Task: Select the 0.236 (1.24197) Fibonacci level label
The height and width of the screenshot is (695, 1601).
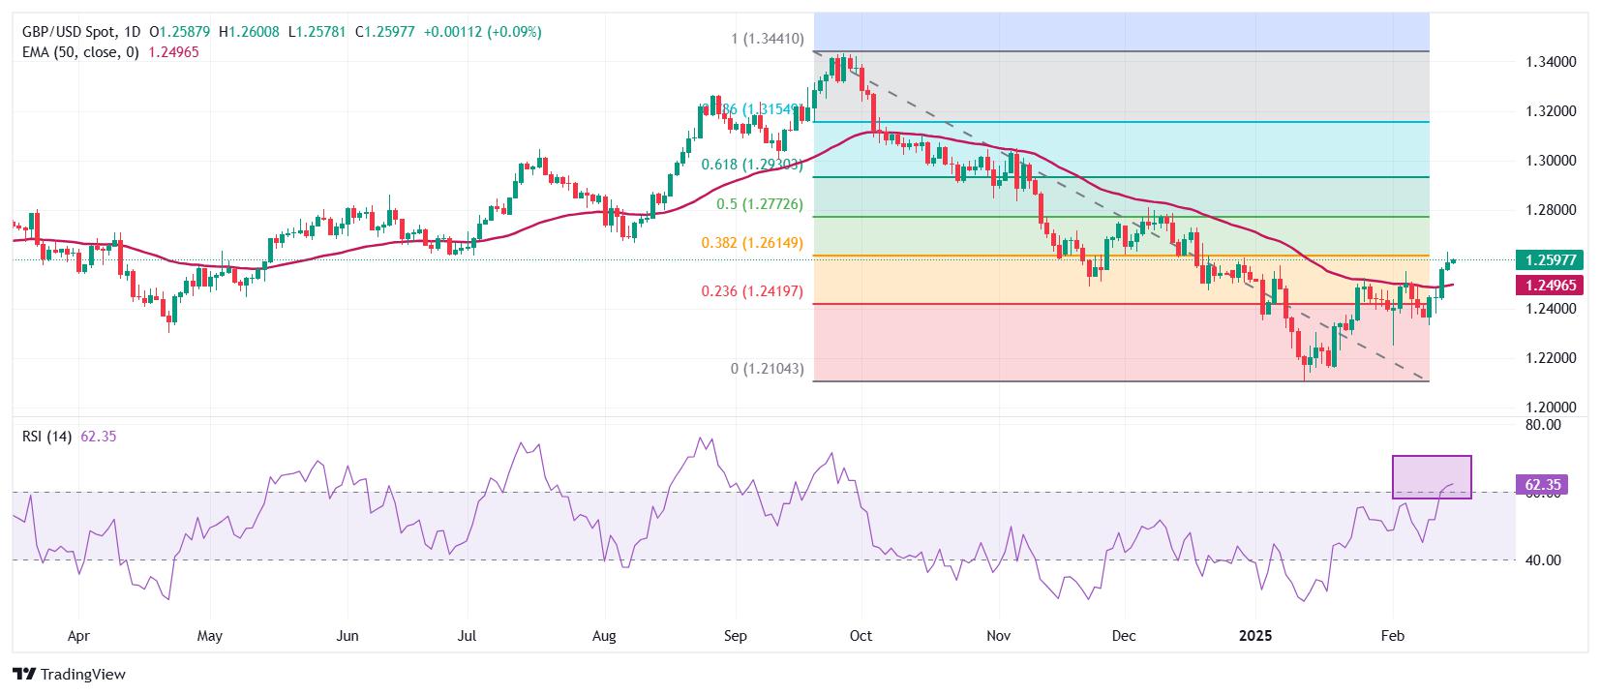Action: [x=752, y=290]
